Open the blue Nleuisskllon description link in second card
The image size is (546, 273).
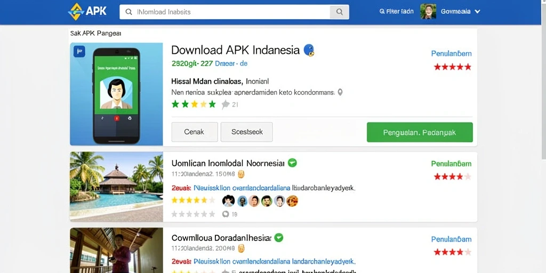tap(242, 188)
